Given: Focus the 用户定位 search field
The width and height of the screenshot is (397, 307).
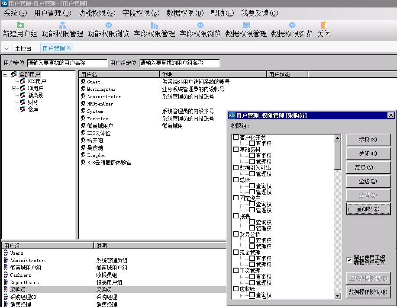Looking at the screenshot, I should click(67, 63).
